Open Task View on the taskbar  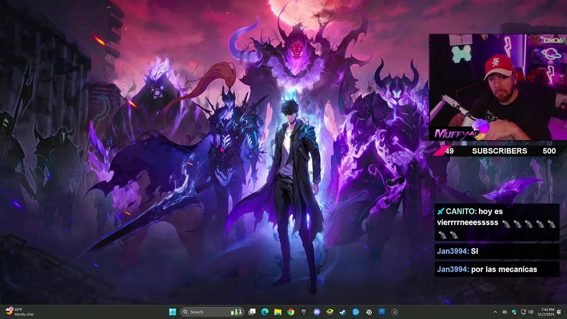[x=252, y=312]
